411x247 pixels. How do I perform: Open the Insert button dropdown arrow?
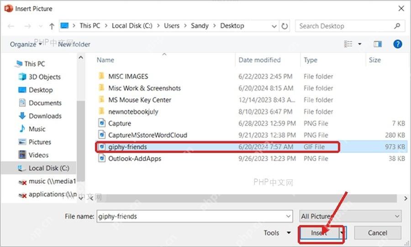pos(342,233)
